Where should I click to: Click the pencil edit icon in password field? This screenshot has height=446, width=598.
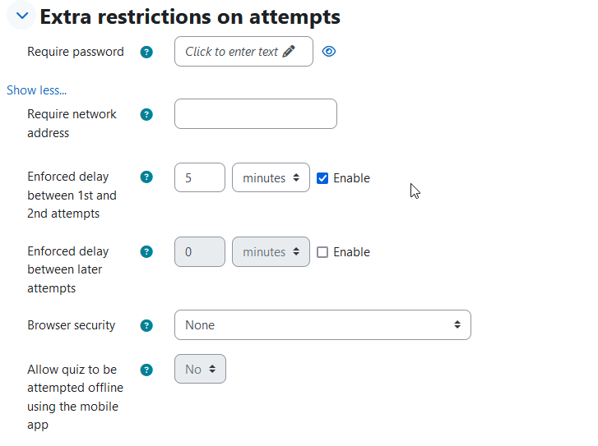[x=289, y=52]
